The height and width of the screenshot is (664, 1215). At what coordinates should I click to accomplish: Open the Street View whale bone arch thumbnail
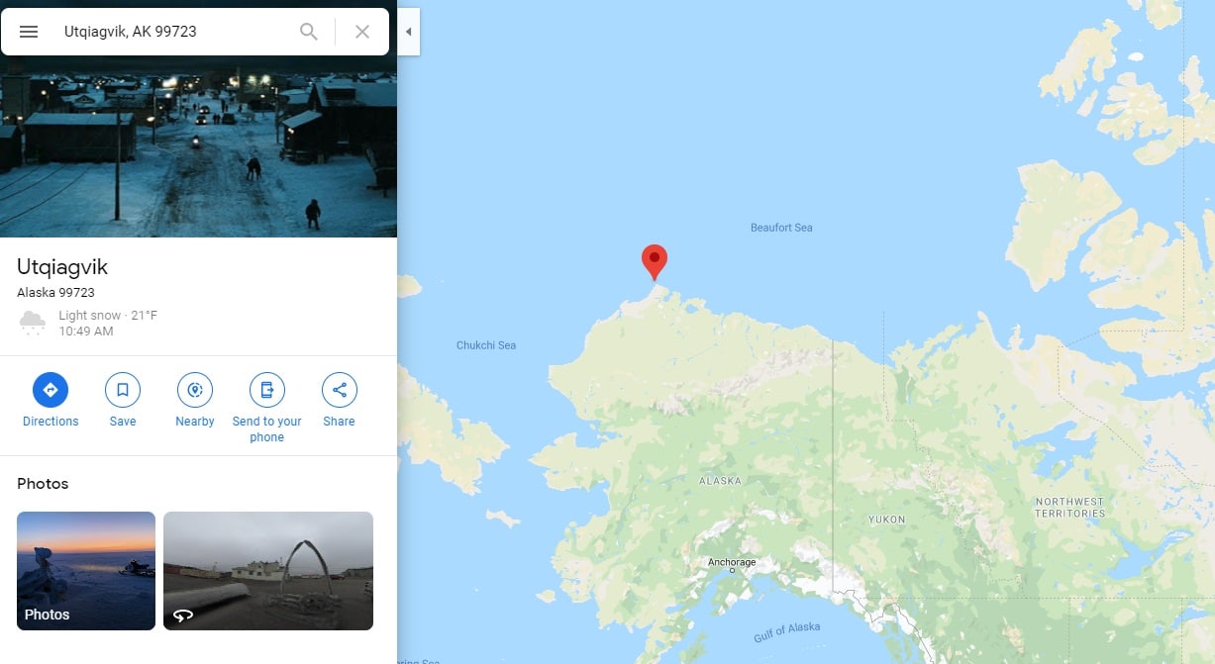pos(268,571)
